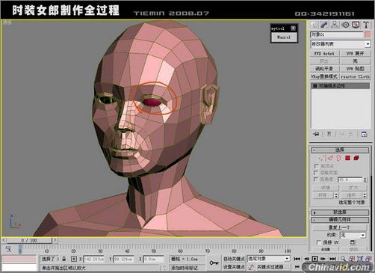Click the reactor Cloth button
The image size is (375, 273).
coord(356,76)
